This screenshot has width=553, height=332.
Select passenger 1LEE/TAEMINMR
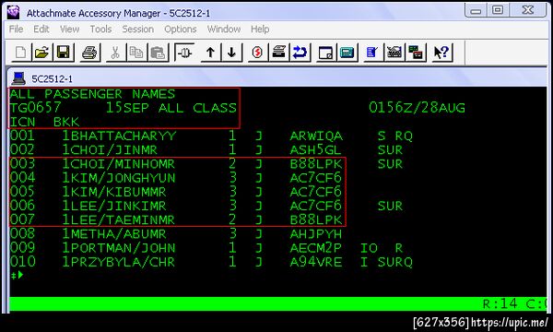click(x=119, y=219)
